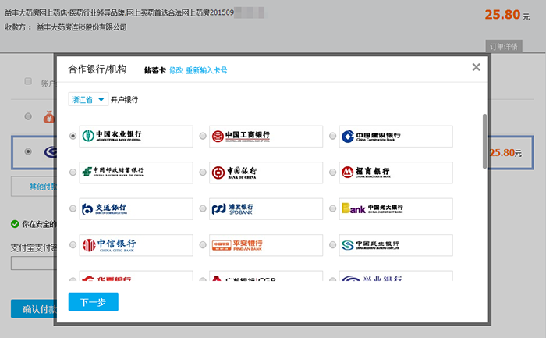Screen dimensions: 546x338
Task: Tick radio button for Bank of China
Action: point(203,173)
